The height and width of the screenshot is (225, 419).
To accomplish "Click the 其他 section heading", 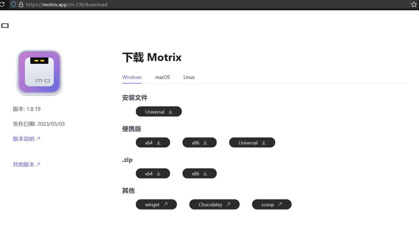I will pos(128,191).
